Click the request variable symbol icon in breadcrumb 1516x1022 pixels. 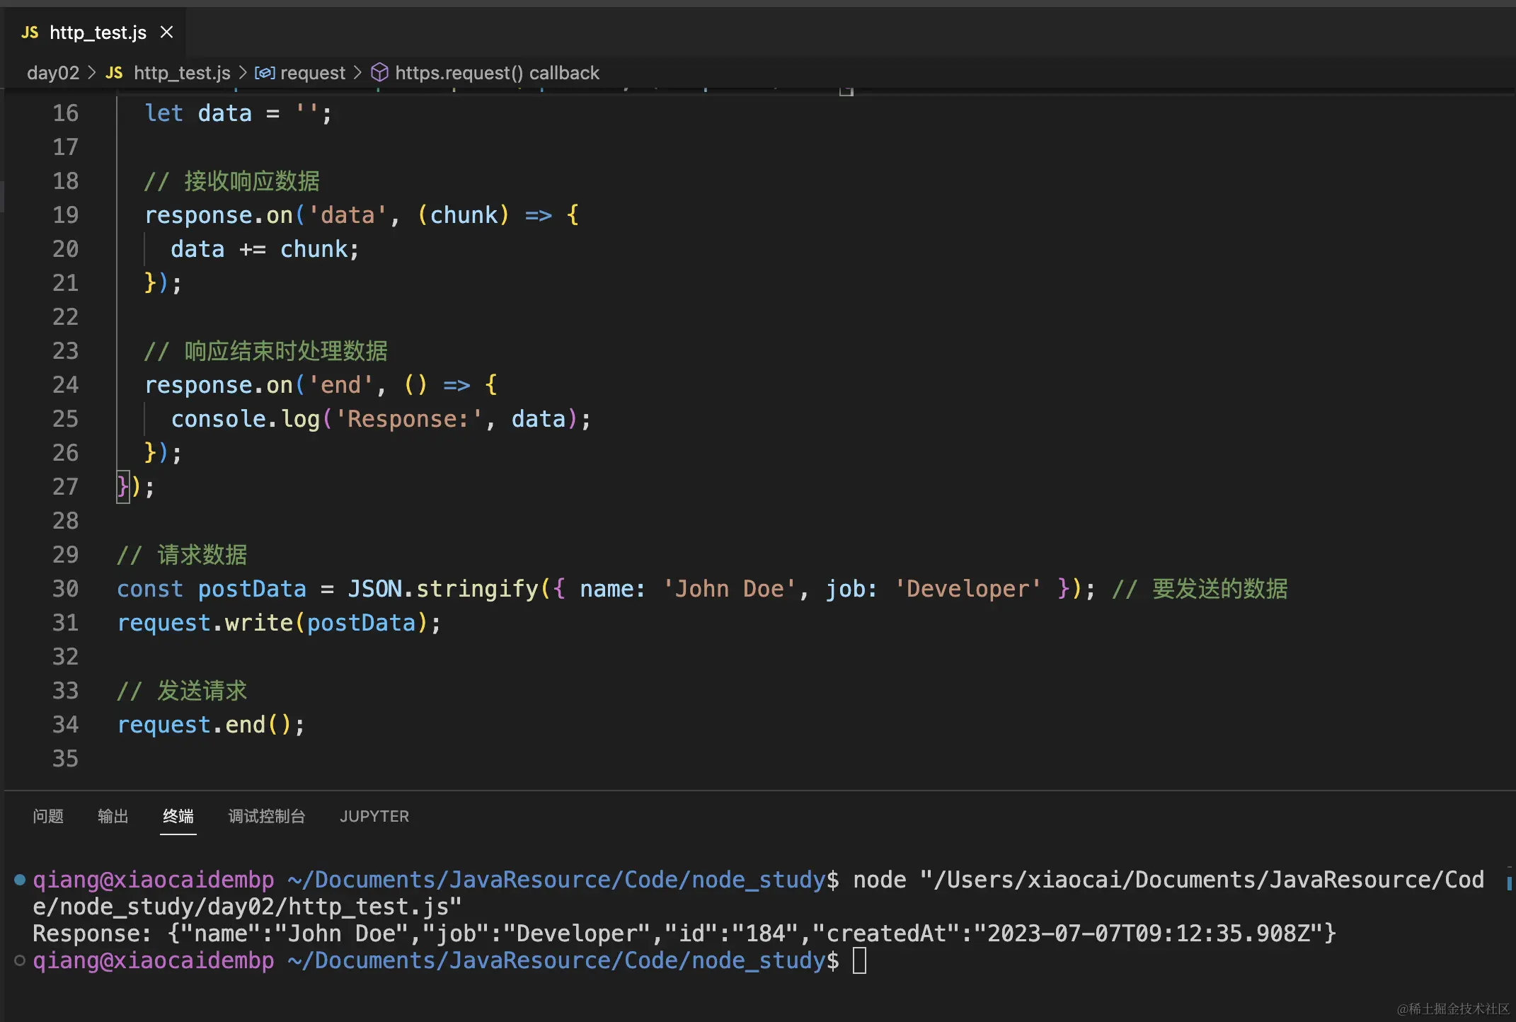coord(264,73)
